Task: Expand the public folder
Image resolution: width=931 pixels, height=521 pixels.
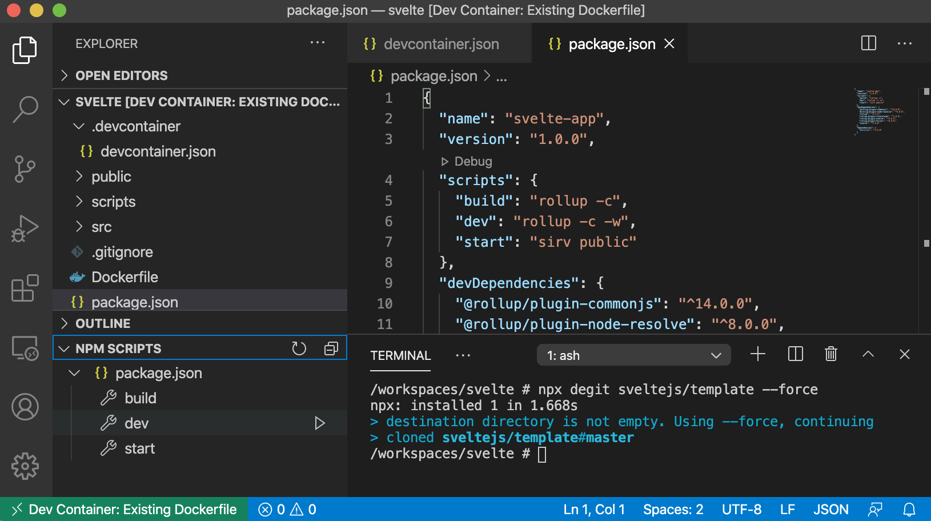Action: 200,177
